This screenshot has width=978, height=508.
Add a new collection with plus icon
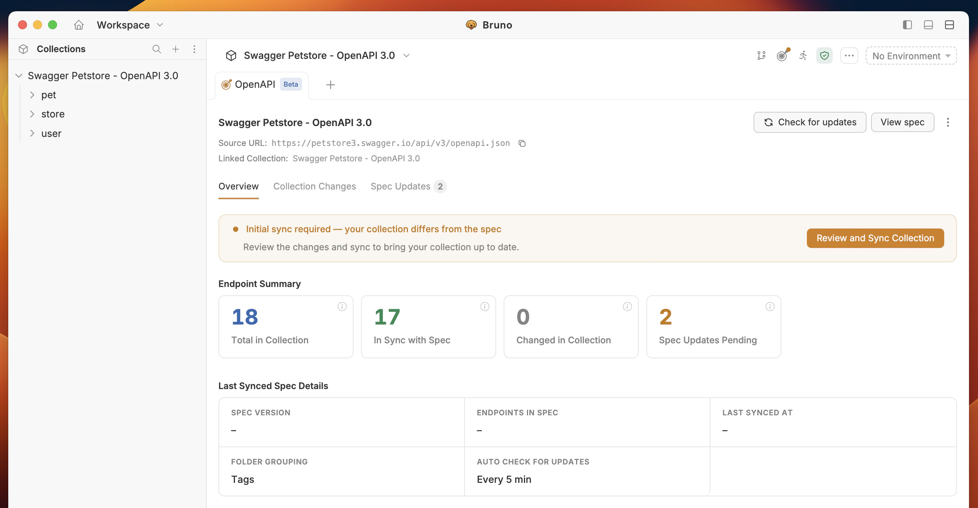tap(175, 49)
